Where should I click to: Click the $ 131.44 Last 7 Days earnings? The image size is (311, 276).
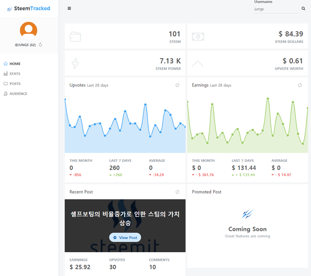pyautogui.click(x=244, y=168)
